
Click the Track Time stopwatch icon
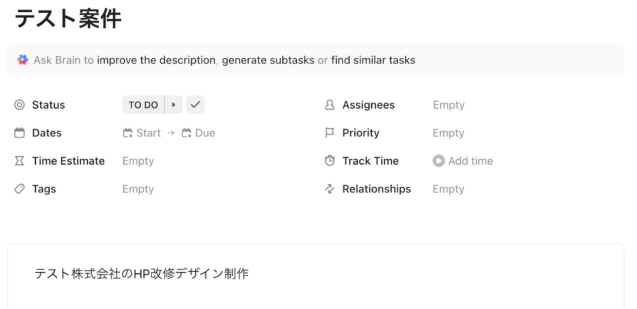330,161
